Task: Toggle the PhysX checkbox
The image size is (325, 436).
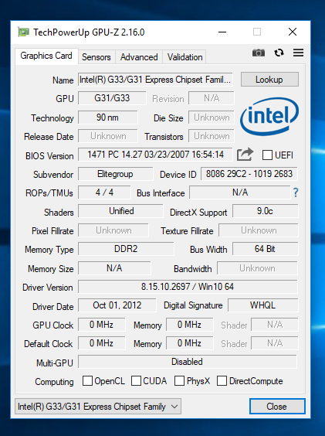Action: pyautogui.click(x=179, y=380)
